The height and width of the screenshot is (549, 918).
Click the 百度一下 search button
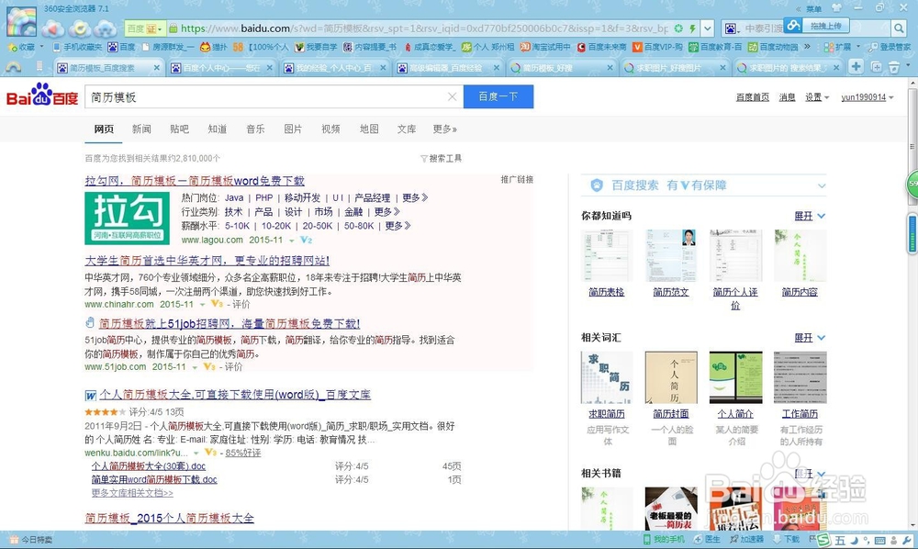[498, 95]
